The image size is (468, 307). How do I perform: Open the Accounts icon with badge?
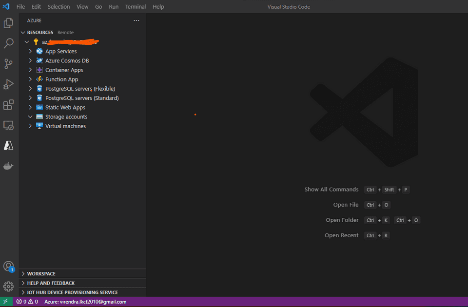(x=9, y=267)
